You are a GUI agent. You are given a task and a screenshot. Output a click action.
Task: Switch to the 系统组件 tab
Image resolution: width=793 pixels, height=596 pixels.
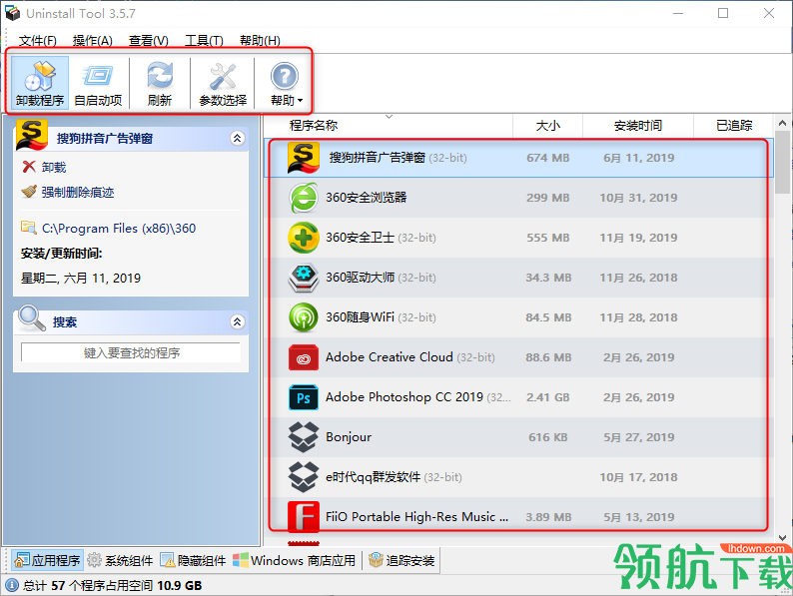121,560
